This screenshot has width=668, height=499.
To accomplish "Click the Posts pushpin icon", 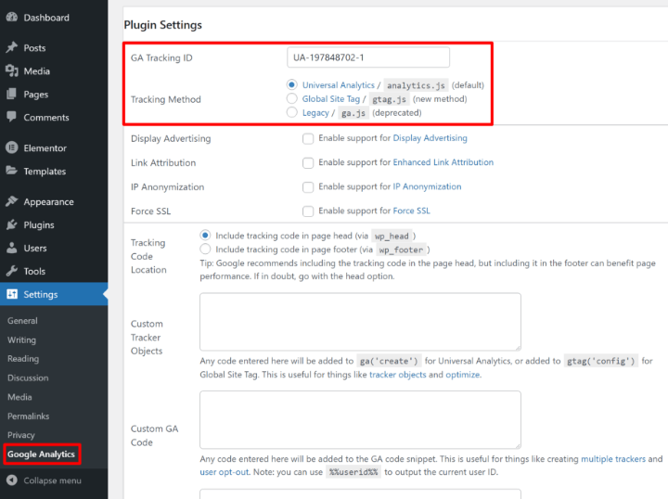I will (11, 47).
